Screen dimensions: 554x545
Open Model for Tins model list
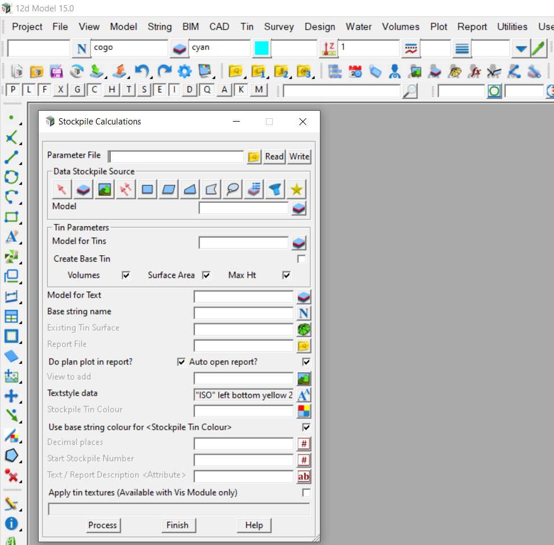point(299,243)
